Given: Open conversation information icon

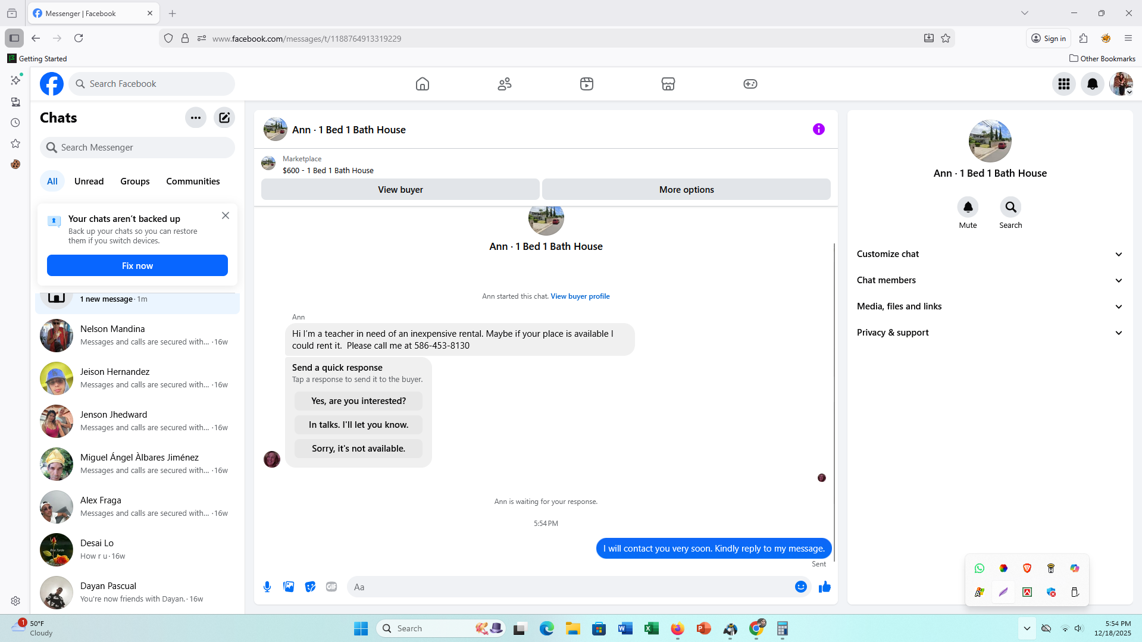Looking at the screenshot, I should point(819,129).
